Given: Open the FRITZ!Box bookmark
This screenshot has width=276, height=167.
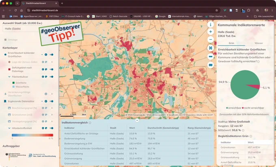Looking at the screenshot, I should (52, 16).
